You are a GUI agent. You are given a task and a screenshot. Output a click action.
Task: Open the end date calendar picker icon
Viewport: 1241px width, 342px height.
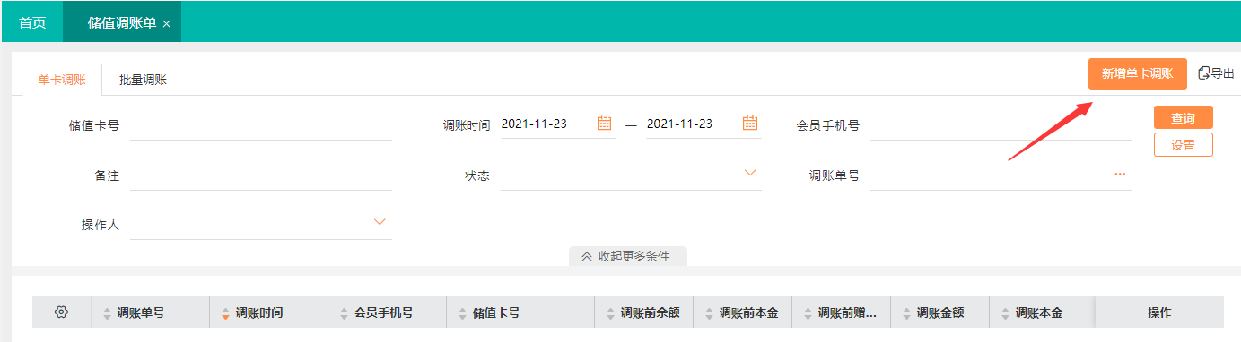(x=750, y=124)
